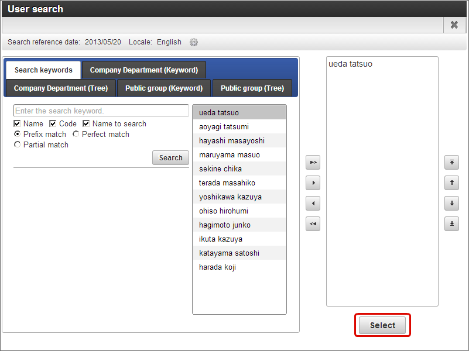Move selected user to top of list
469x351 pixels.
[x=451, y=162]
